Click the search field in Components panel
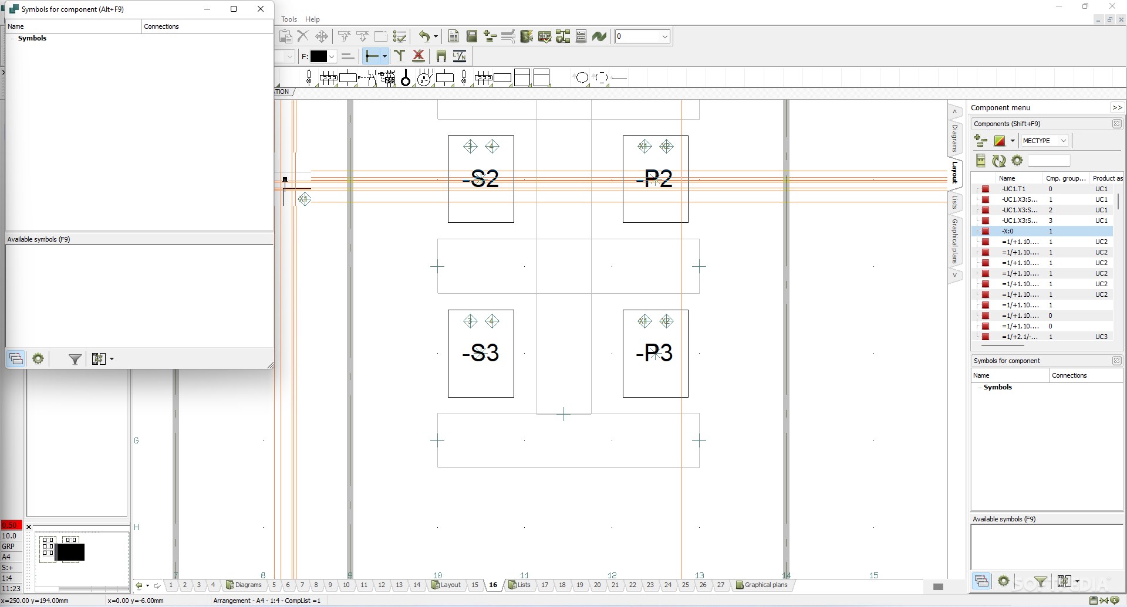Image resolution: width=1127 pixels, height=607 pixels. [x=1049, y=161]
